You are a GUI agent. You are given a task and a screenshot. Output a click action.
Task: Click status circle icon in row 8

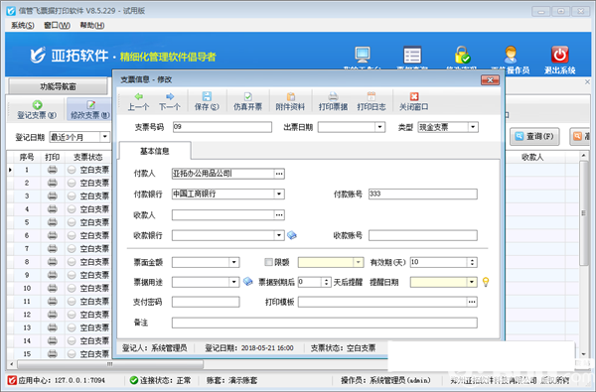tap(72, 262)
